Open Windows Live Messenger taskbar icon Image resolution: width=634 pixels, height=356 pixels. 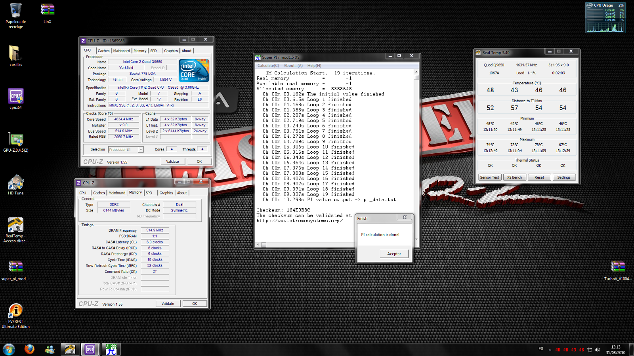(50, 349)
